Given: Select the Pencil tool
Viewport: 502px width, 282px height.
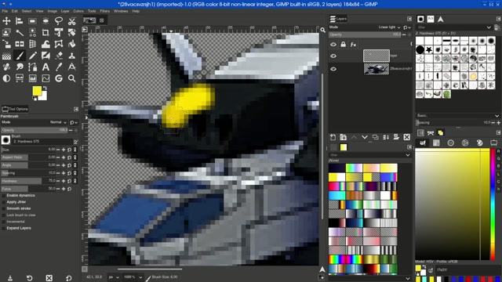Looking at the screenshot, I should click(32, 56).
